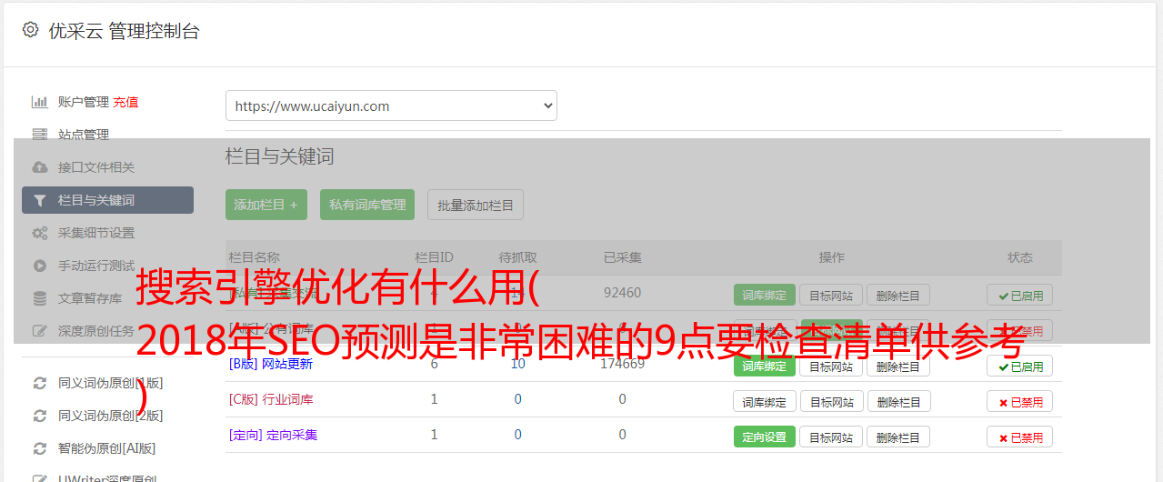
Task: Click the cloud upload icon for 接口文件相关
Action: point(39,167)
